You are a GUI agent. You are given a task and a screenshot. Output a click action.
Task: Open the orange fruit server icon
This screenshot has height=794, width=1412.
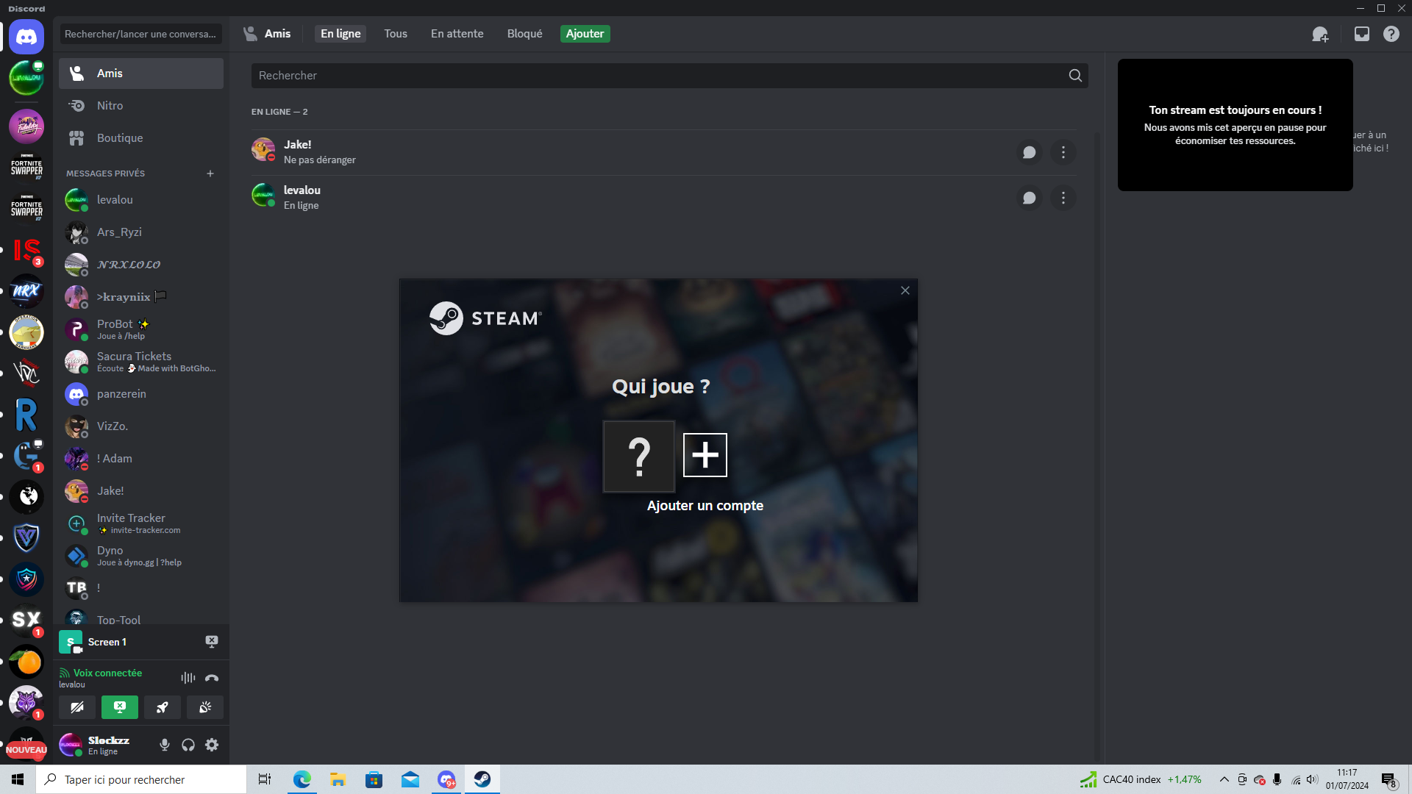26,662
